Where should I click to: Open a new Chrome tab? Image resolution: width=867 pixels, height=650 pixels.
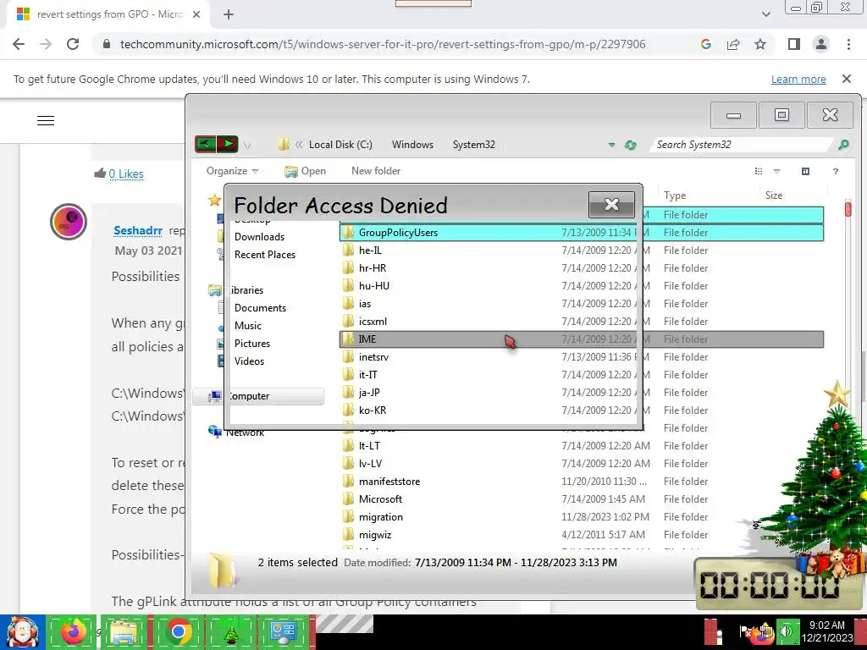(x=229, y=14)
